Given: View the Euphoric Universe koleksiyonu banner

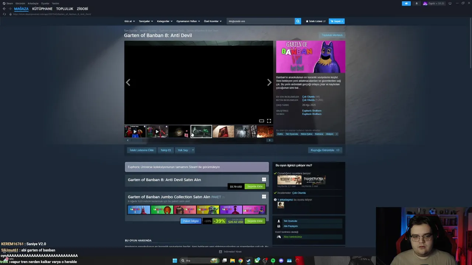Looking at the screenshot, I should pos(197,167).
